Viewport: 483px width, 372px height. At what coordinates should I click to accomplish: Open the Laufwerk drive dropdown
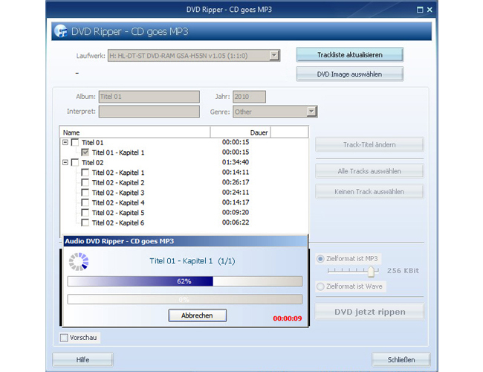pyautogui.click(x=274, y=56)
